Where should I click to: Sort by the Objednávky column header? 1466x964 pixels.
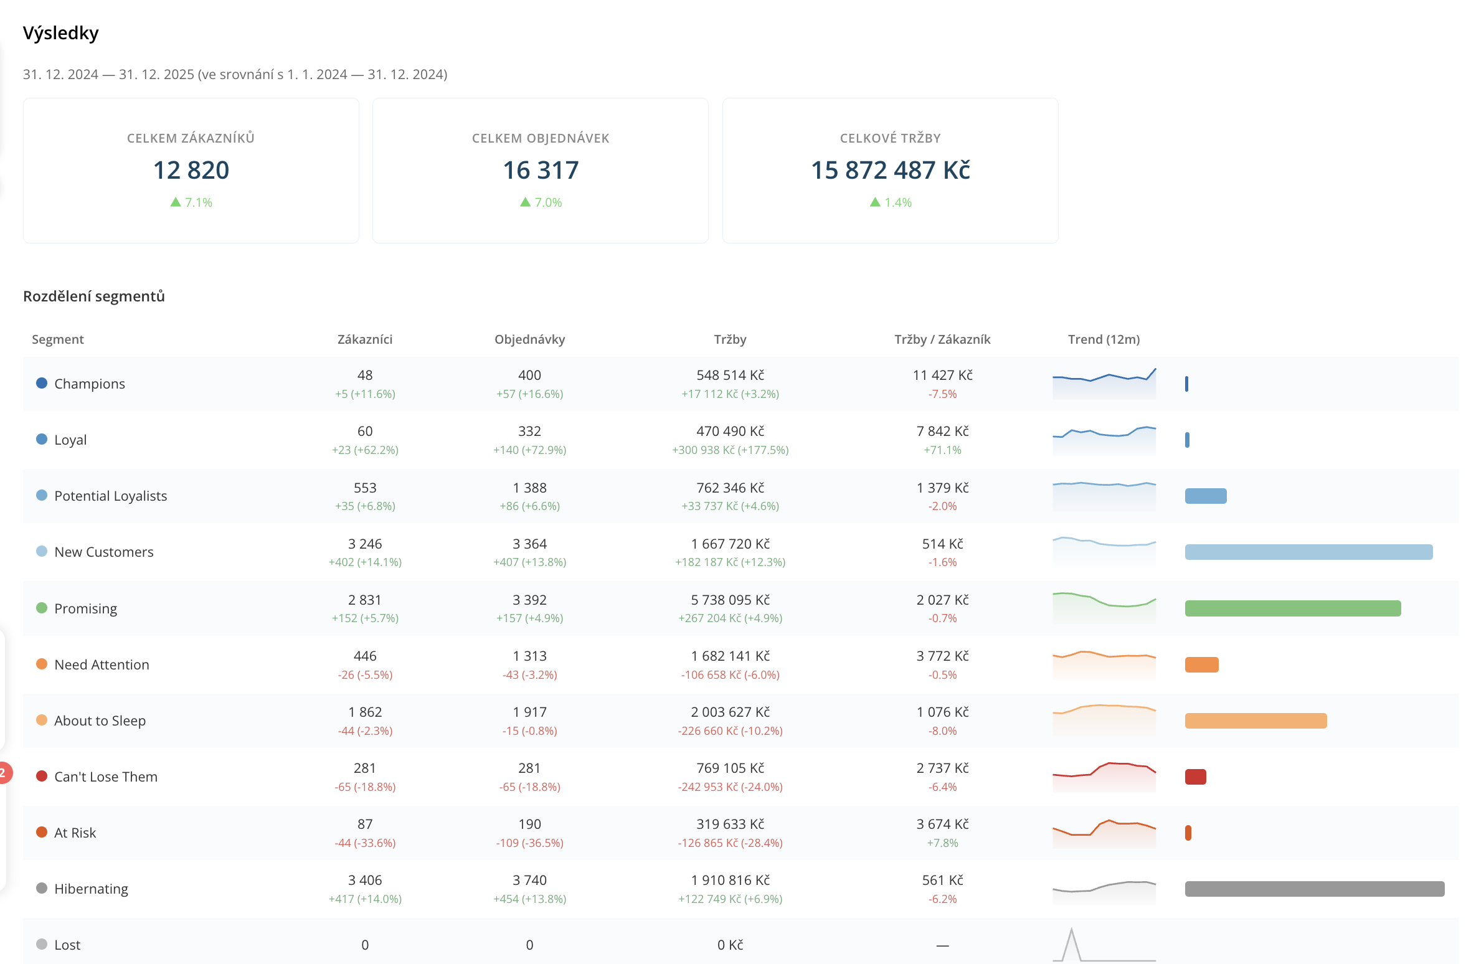(x=530, y=339)
